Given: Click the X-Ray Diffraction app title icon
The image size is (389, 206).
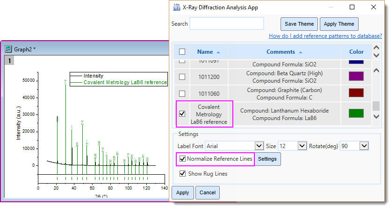Looking at the screenshot, I should point(177,7).
